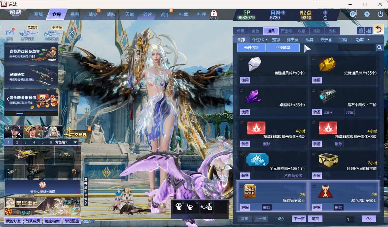Click the page number input field
Image resolution: width=388 pixels, height=227 pixels.
350,219
